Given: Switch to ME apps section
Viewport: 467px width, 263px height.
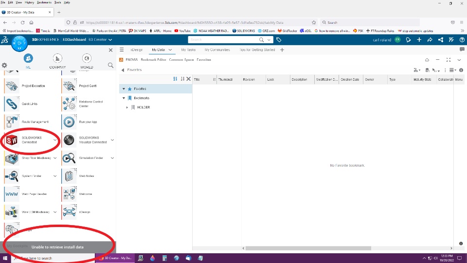Looking at the screenshot, I should (x=28, y=61).
